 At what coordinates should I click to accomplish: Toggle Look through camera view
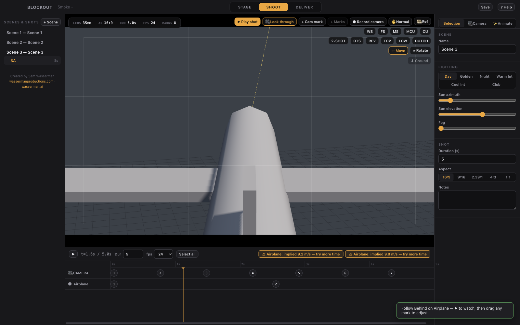pos(279,22)
